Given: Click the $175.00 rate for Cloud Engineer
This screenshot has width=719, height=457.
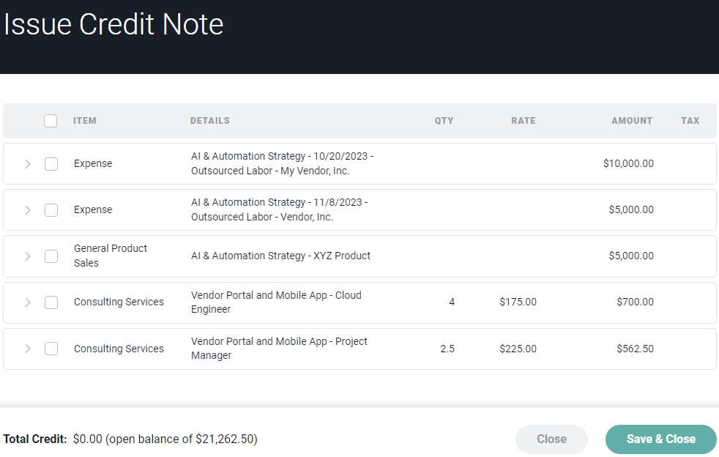Looking at the screenshot, I should pyautogui.click(x=518, y=302).
